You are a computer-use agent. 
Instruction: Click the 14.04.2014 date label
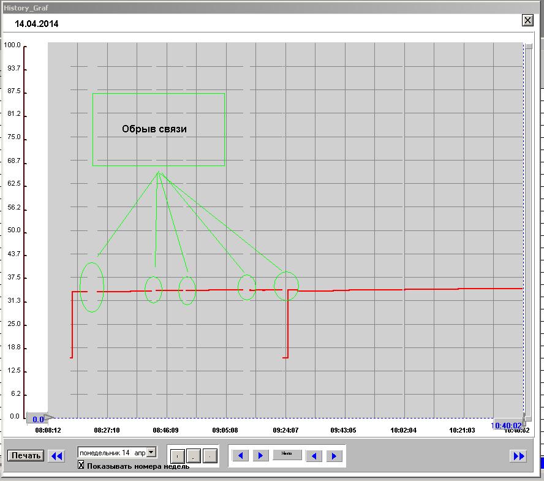point(37,24)
